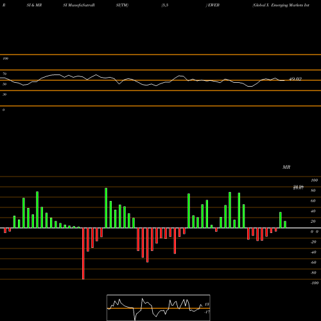
Task: Click the RSI panel 100 level label
Action: 5,58
